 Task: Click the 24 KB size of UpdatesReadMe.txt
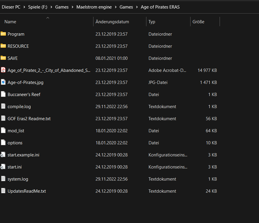coord(211,191)
